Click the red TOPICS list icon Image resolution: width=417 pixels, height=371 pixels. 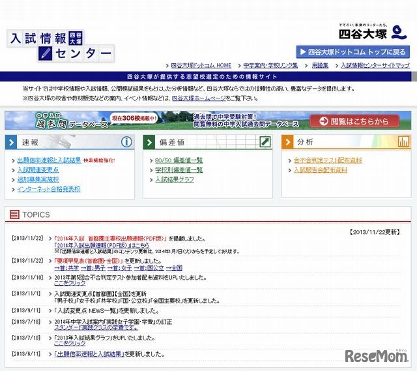pyautogui.click(x=14, y=215)
